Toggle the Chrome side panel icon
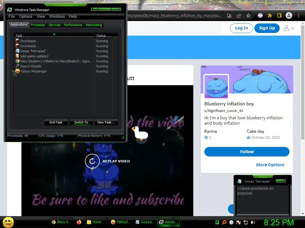This screenshot has width=305, height=228. click(x=279, y=15)
